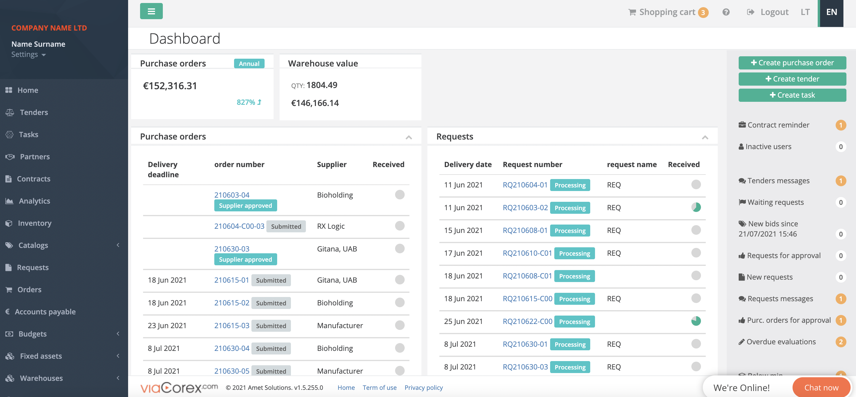Open the Analytics section from the sidebar

(x=35, y=201)
